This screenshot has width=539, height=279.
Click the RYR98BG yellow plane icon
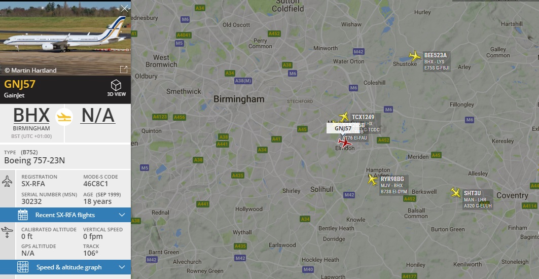[x=373, y=180]
